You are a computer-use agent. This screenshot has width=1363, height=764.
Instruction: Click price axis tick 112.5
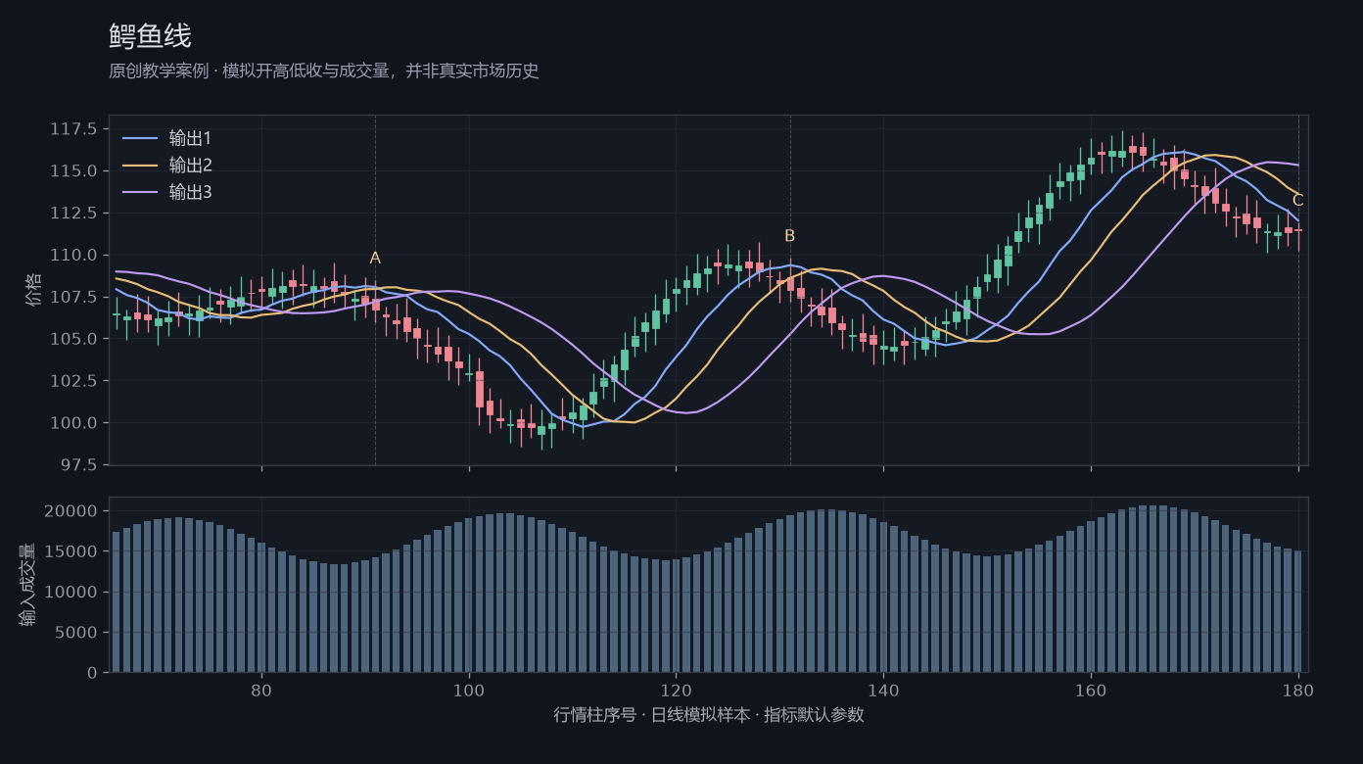point(73,214)
